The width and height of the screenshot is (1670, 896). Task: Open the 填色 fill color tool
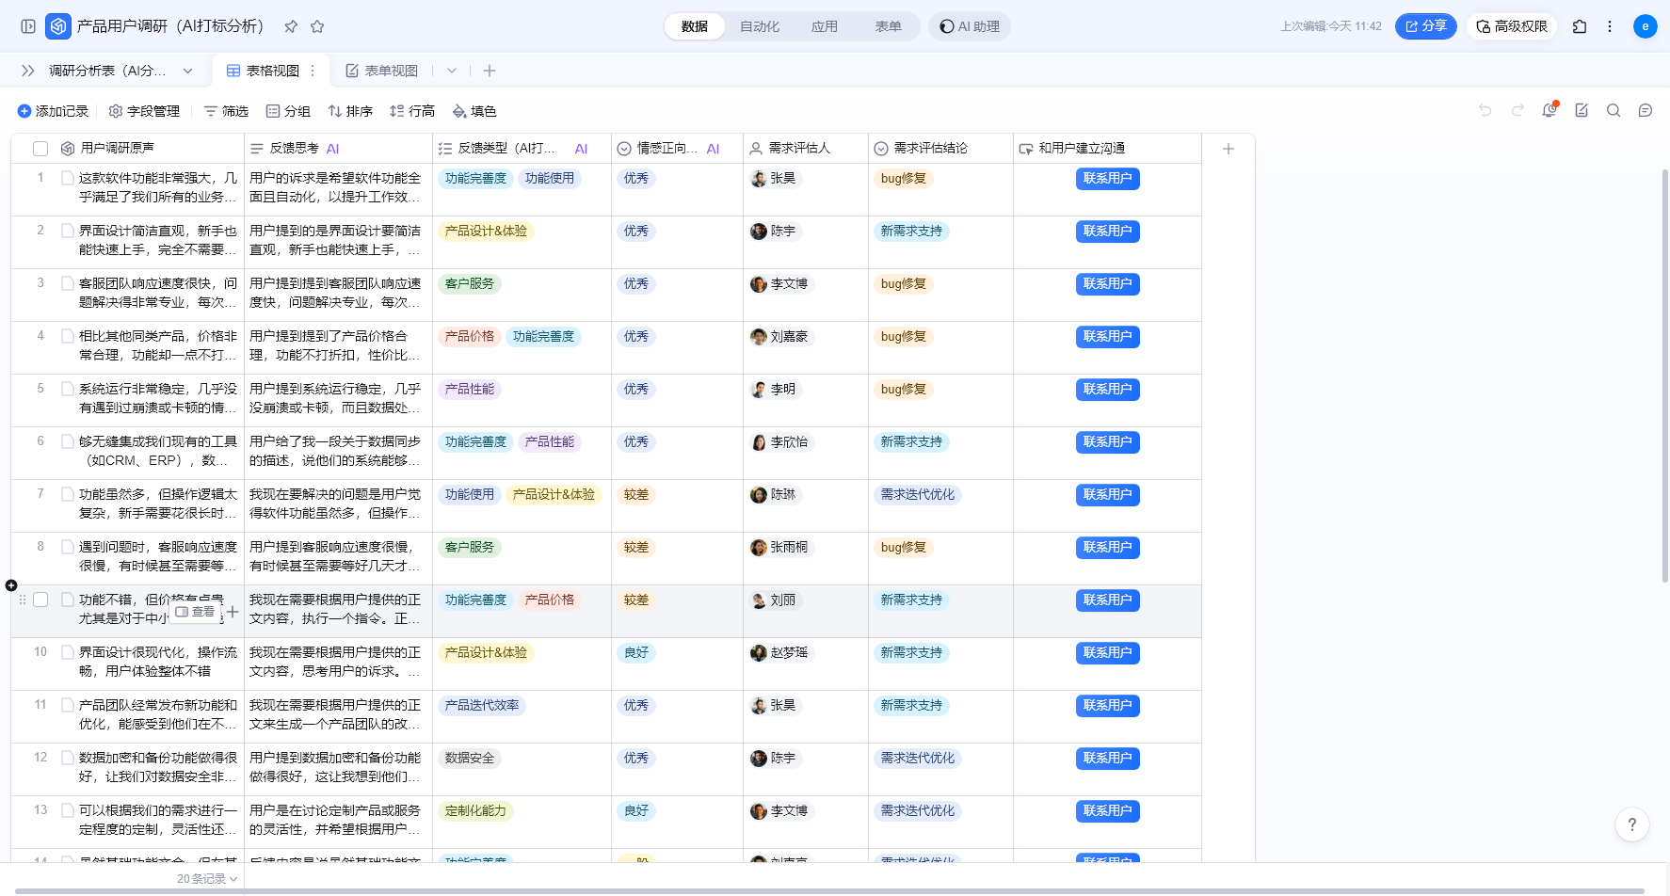(474, 111)
